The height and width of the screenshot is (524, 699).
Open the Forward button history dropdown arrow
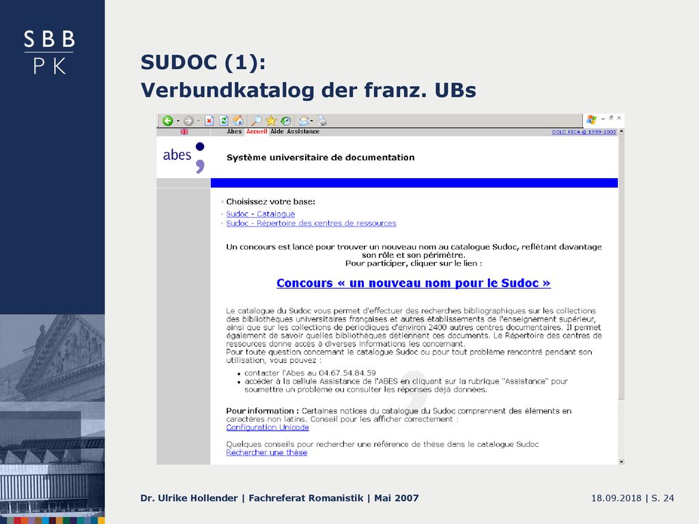[x=199, y=121]
